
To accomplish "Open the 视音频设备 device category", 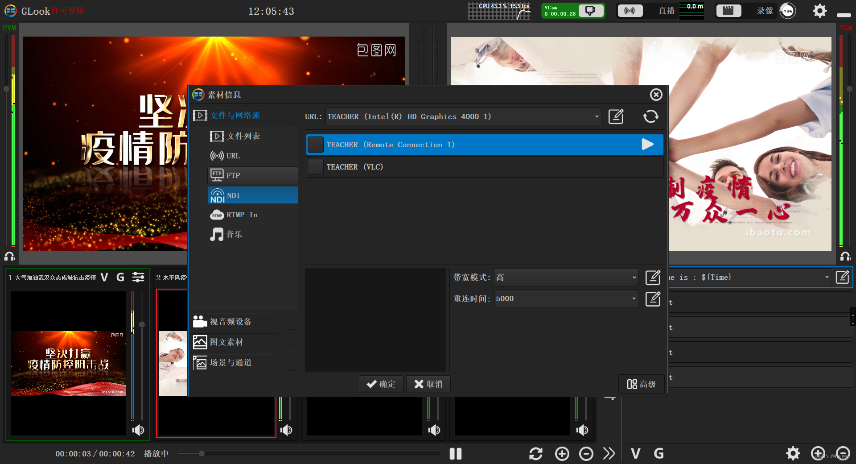I will [230, 321].
